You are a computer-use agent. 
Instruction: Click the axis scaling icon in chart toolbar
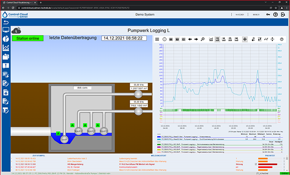point(260,39)
